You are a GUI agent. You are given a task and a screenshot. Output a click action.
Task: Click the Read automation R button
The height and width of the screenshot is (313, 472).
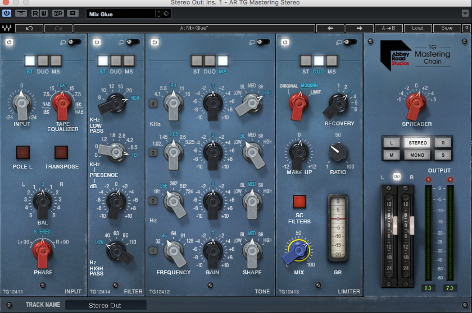coord(35,14)
